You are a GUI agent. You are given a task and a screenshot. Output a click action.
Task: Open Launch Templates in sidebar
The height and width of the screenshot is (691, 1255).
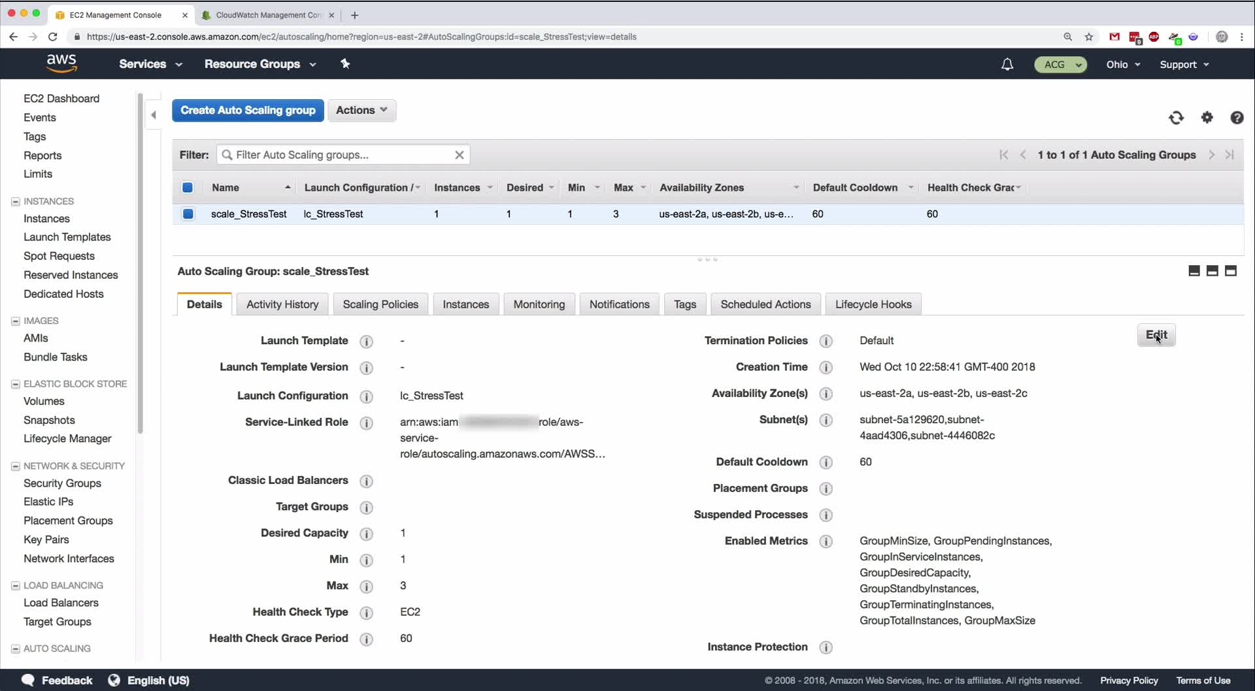point(67,237)
